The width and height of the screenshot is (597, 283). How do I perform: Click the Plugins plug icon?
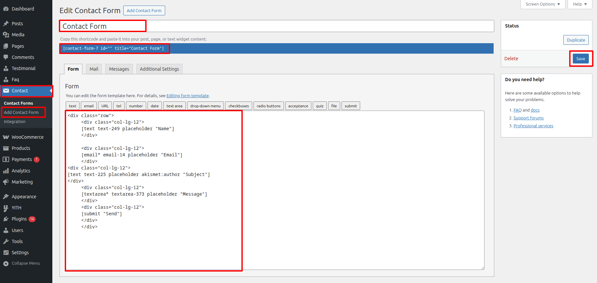point(6,219)
